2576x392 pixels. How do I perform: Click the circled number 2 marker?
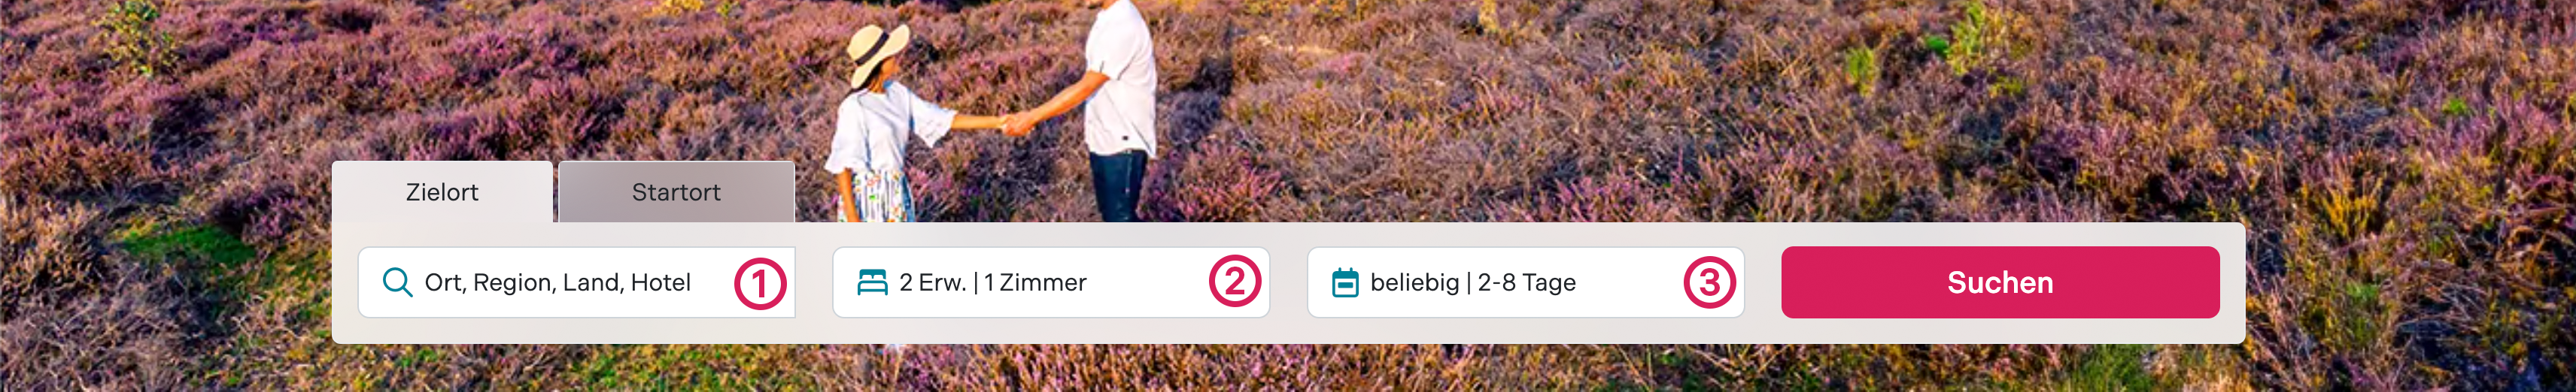coord(1235,283)
